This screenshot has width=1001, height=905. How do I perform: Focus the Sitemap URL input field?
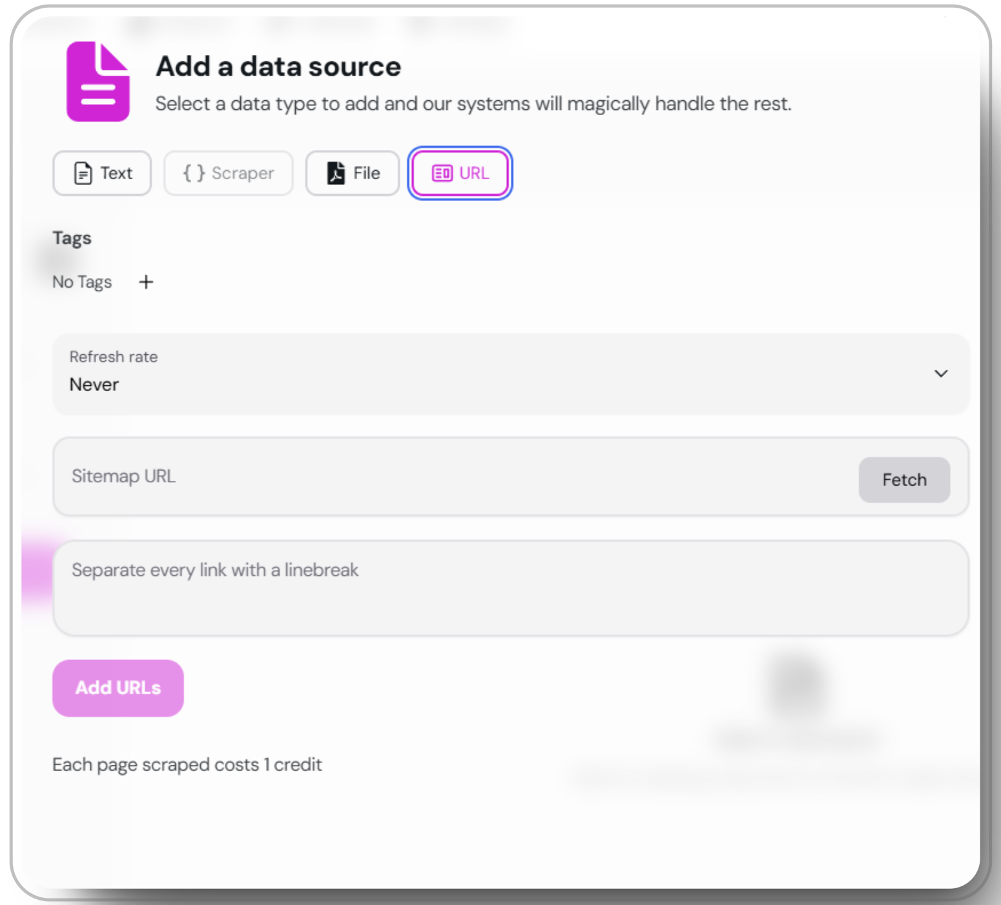(x=455, y=477)
